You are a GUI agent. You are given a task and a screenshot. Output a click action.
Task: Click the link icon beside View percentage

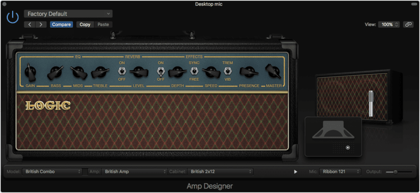408,24
